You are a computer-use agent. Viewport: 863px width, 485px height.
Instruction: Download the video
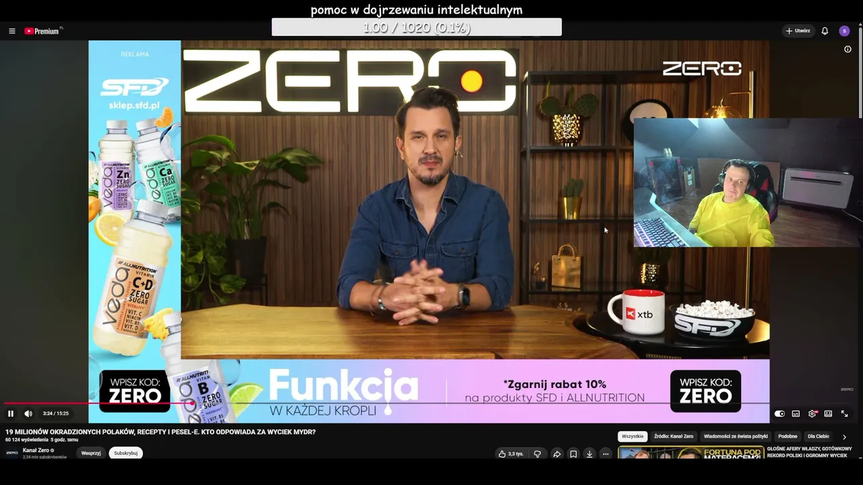[x=589, y=454]
